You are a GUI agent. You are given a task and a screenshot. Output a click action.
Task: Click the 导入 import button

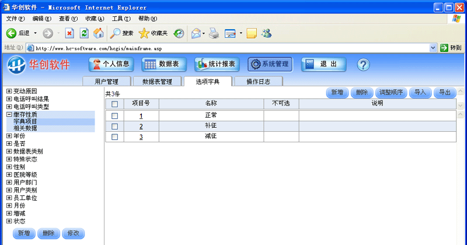420,92
